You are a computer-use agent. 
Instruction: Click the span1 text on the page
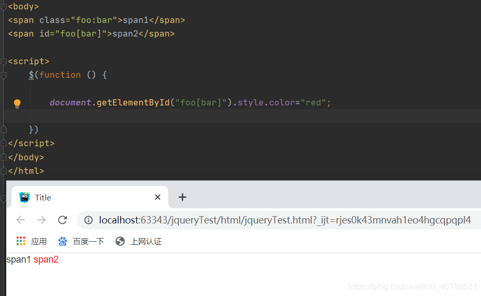[x=18, y=259]
